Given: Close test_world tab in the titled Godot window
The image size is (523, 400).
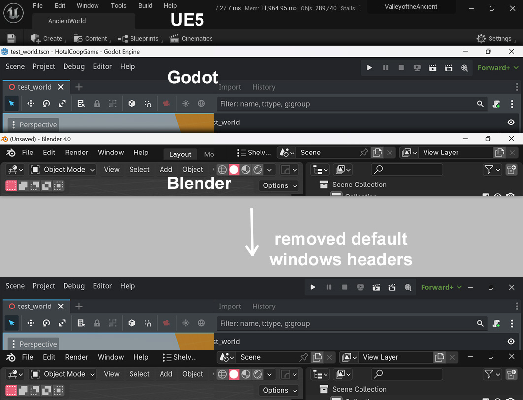Looking at the screenshot, I should [61, 87].
